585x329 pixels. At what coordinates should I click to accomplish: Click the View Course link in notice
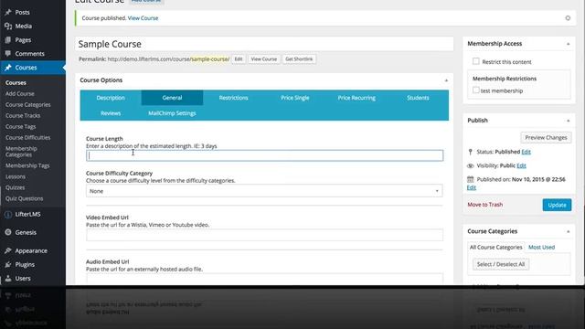click(143, 18)
